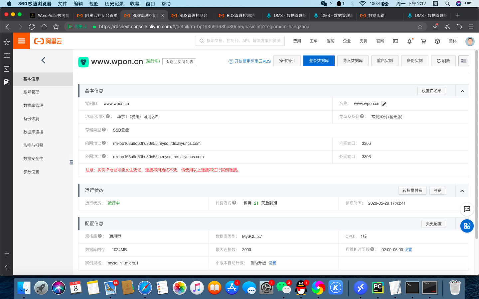
Task: Click 设置 link for 小版本自动升级
Action: (x=272, y=263)
